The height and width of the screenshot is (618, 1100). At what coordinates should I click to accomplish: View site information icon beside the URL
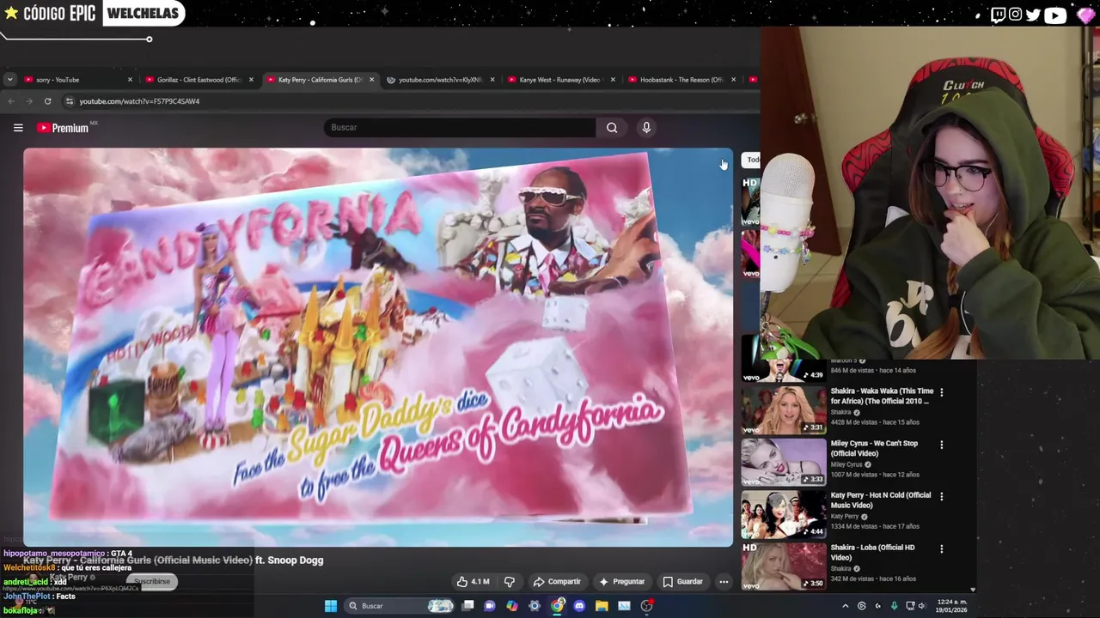(70, 101)
